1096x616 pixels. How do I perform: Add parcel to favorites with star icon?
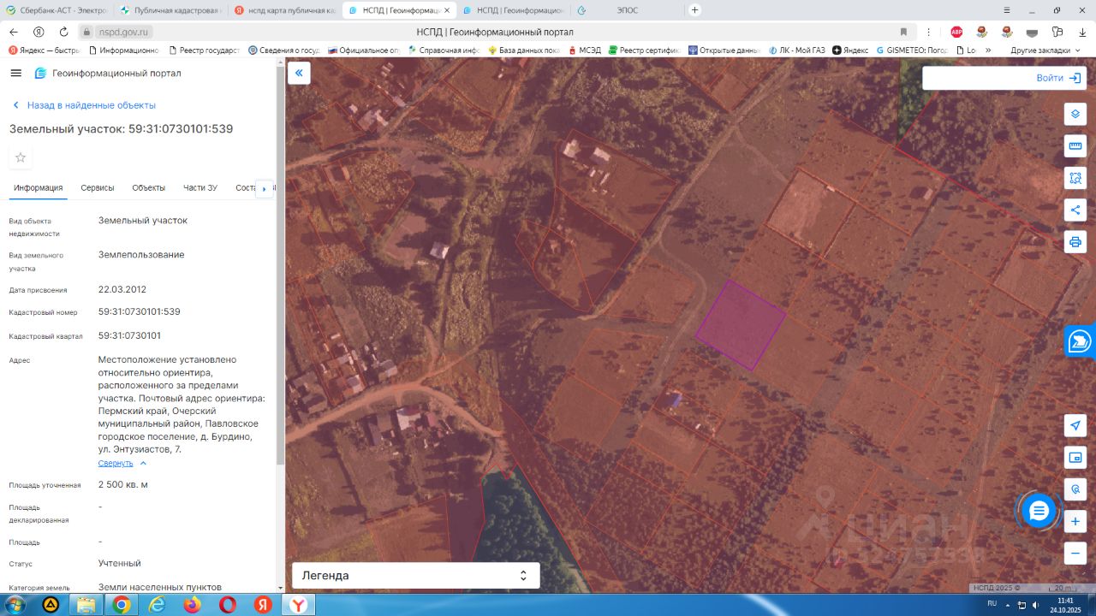(x=21, y=157)
